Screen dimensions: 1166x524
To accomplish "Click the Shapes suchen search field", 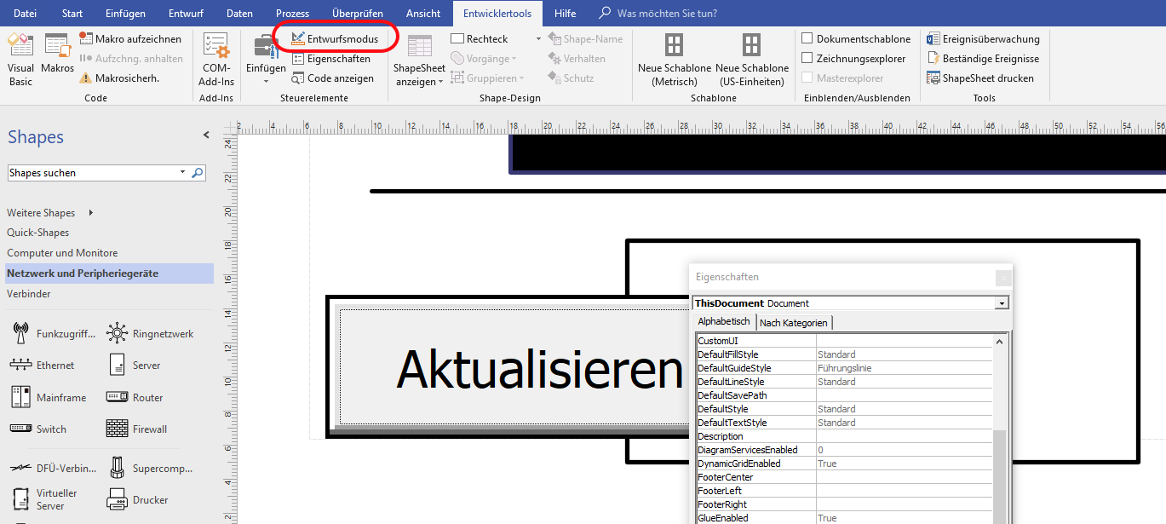I will pos(92,173).
